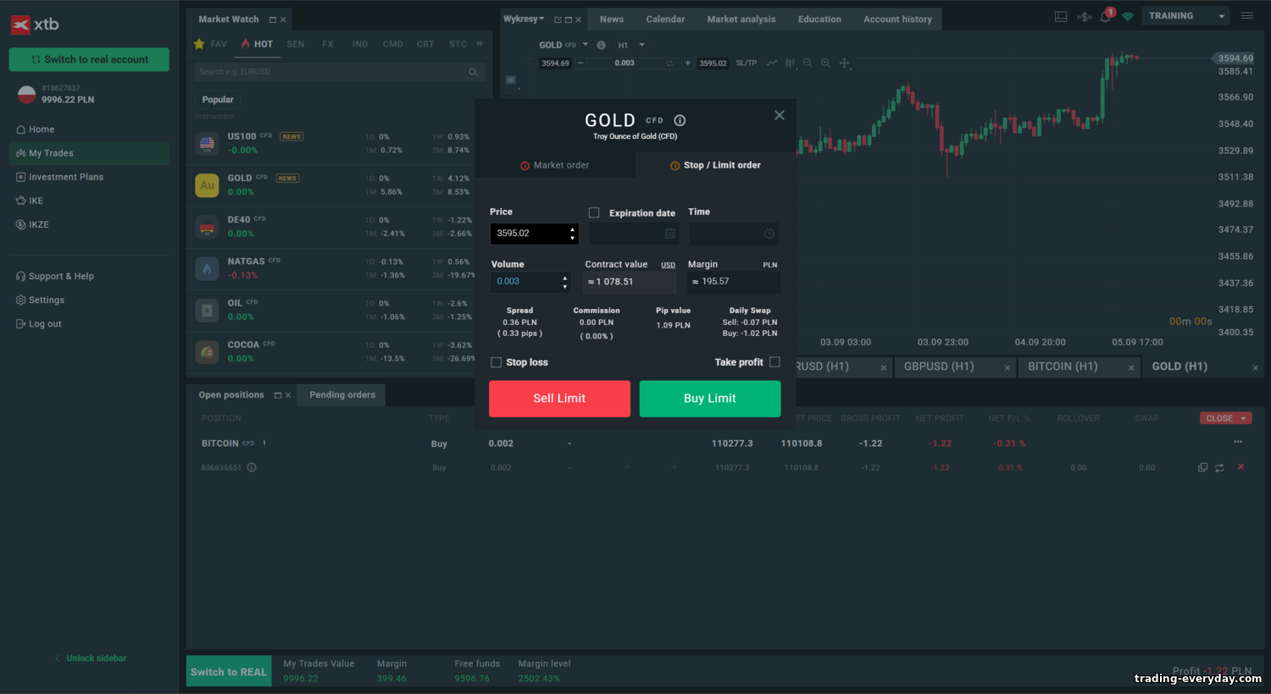Click the red Sell Limit button
The width and height of the screenshot is (1271, 694).
(559, 399)
